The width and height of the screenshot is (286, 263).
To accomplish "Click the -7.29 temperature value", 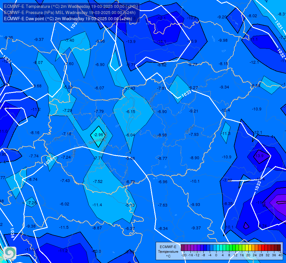I will coord(67,110).
